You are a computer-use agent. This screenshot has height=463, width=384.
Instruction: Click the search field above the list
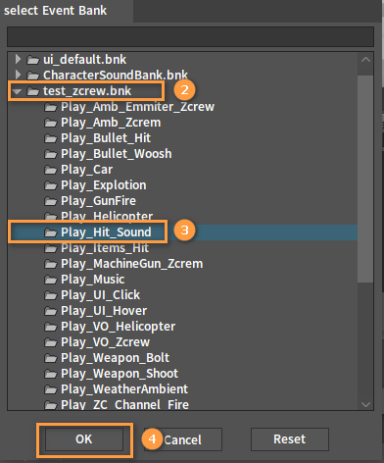(190, 36)
